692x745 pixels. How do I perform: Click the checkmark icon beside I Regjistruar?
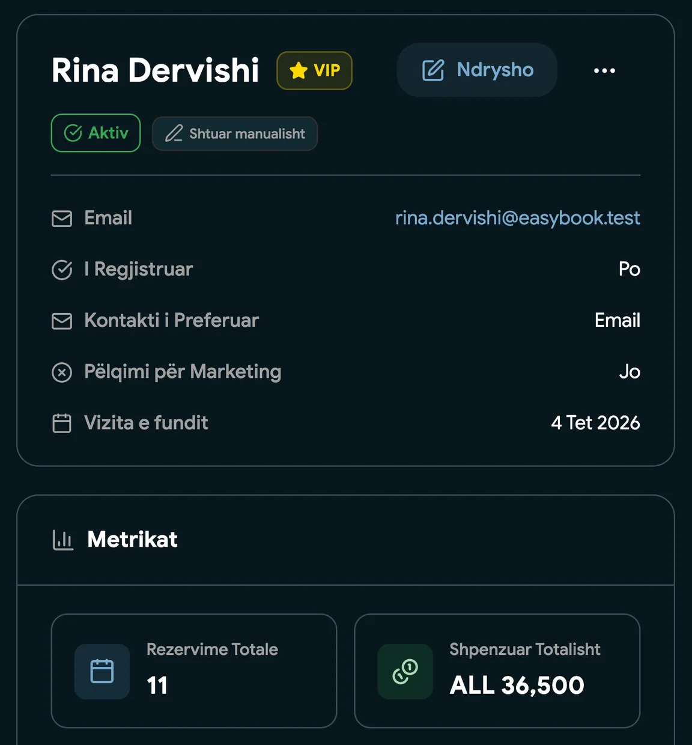click(x=62, y=270)
